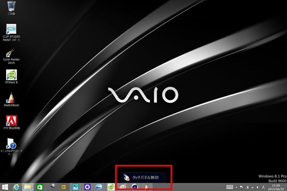287x191 pixels.
Task: Toggle IME input mode A indicator
Action: [x=263, y=187]
